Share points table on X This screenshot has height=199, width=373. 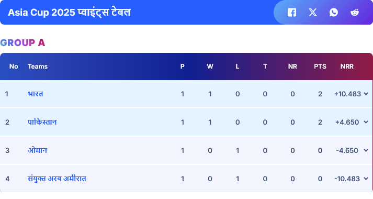(x=313, y=13)
